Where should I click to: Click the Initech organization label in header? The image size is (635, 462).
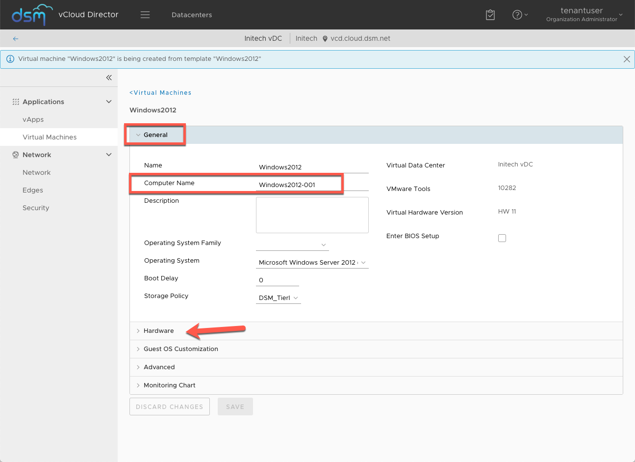[306, 38]
